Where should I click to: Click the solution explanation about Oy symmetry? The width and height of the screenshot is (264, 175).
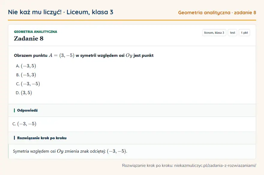(x=70, y=151)
